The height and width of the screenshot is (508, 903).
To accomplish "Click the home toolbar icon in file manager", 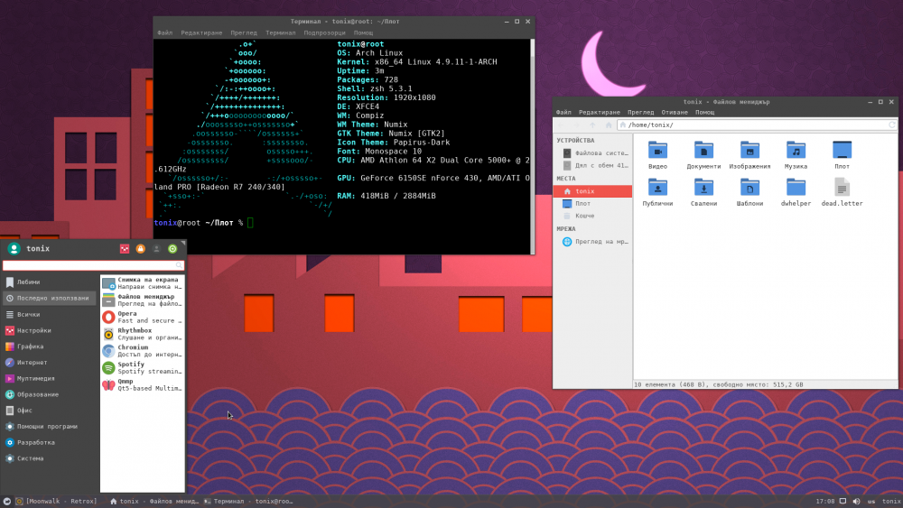I will (x=608, y=125).
